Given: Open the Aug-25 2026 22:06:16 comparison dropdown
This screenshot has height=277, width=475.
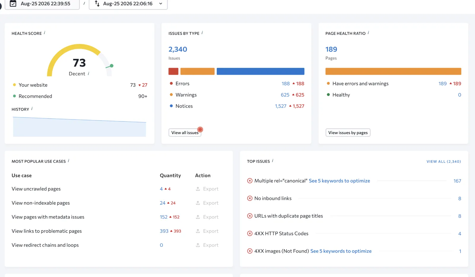Looking at the screenshot, I should 128,4.
